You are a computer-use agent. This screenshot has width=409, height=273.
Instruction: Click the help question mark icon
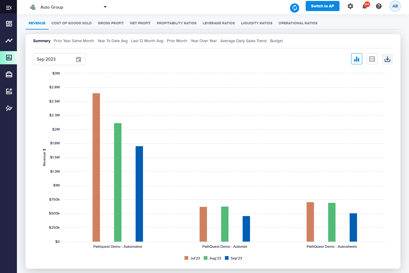(379, 6)
